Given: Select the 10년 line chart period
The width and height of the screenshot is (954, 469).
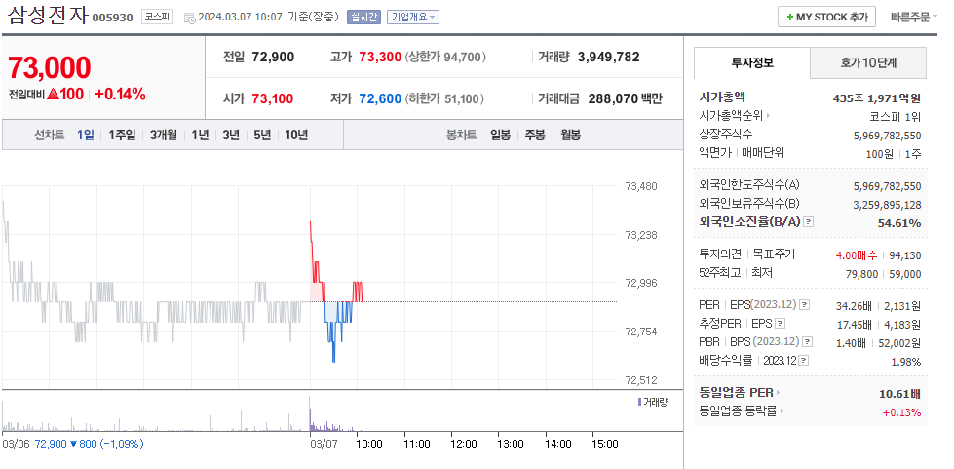Looking at the screenshot, I should coord(296,135).
